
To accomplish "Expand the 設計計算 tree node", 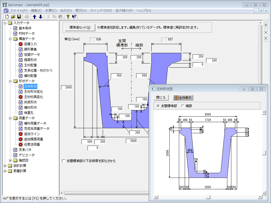I will (5, 166).
